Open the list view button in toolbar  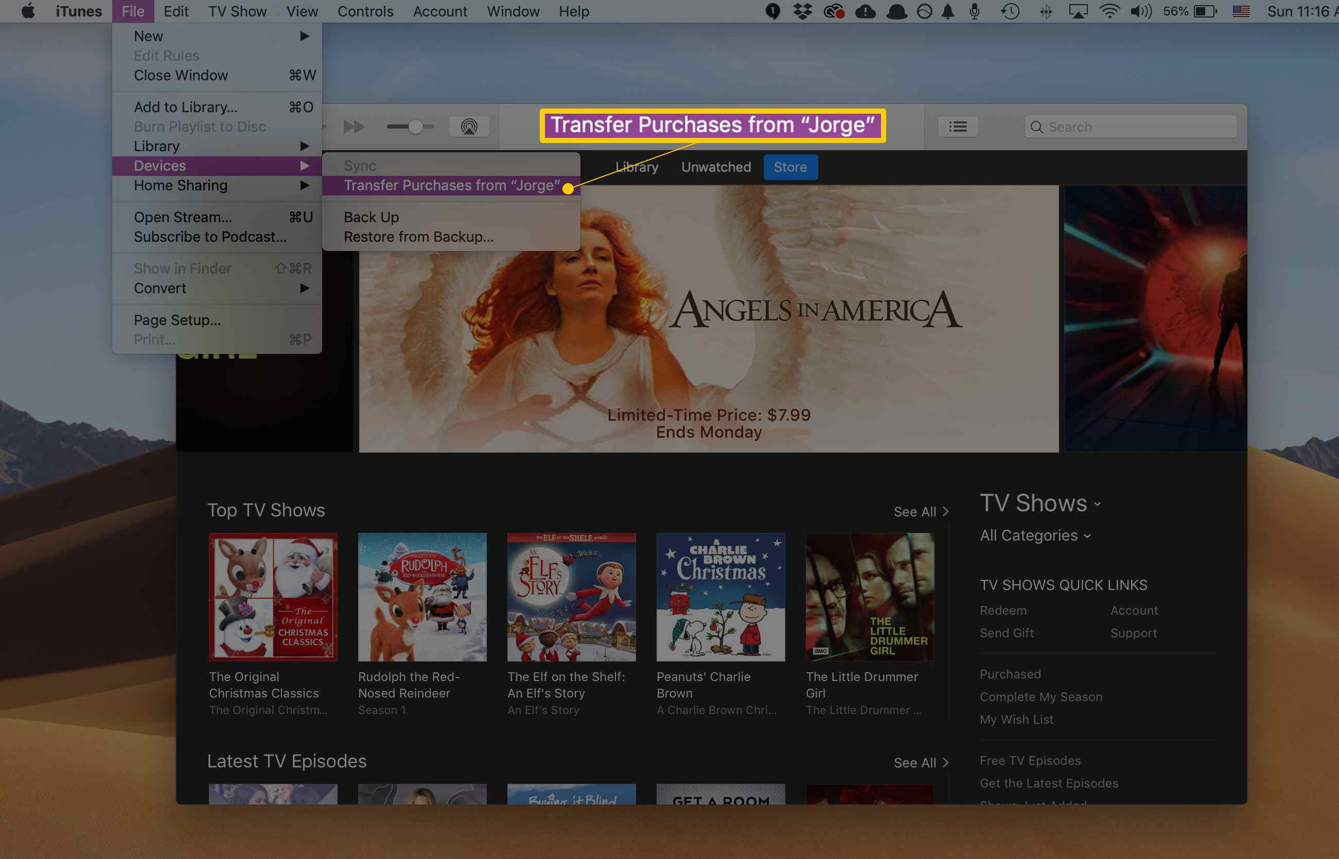958,127
